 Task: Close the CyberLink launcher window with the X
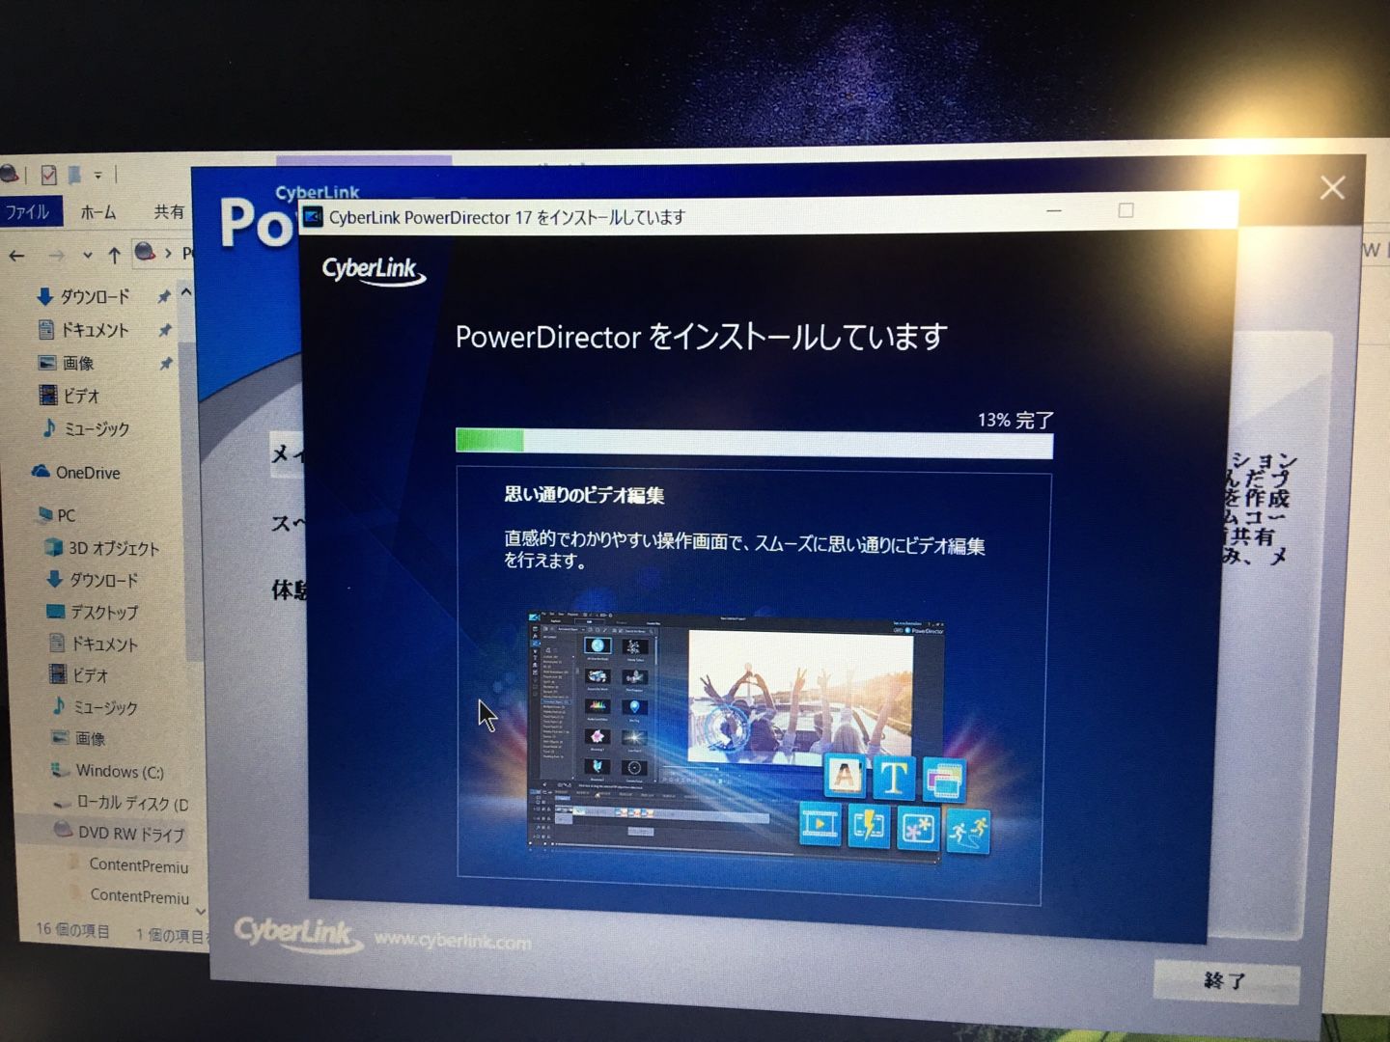(1332, 187)
